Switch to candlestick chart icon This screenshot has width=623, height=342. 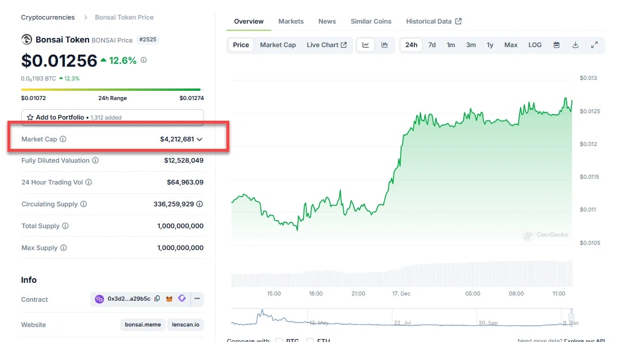tap(384, 45)
